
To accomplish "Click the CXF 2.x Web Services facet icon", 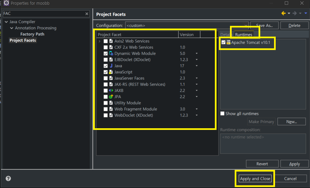I will [x=111, y=47].
